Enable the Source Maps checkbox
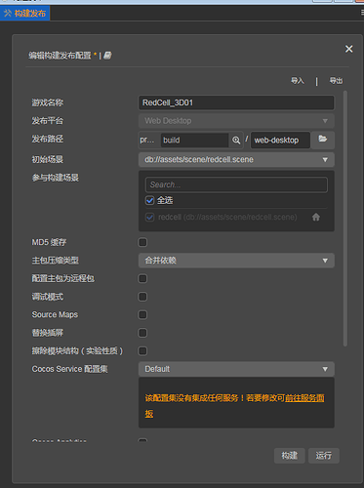The height and width of the screenshot is (488, 364). tap(142, 314)
